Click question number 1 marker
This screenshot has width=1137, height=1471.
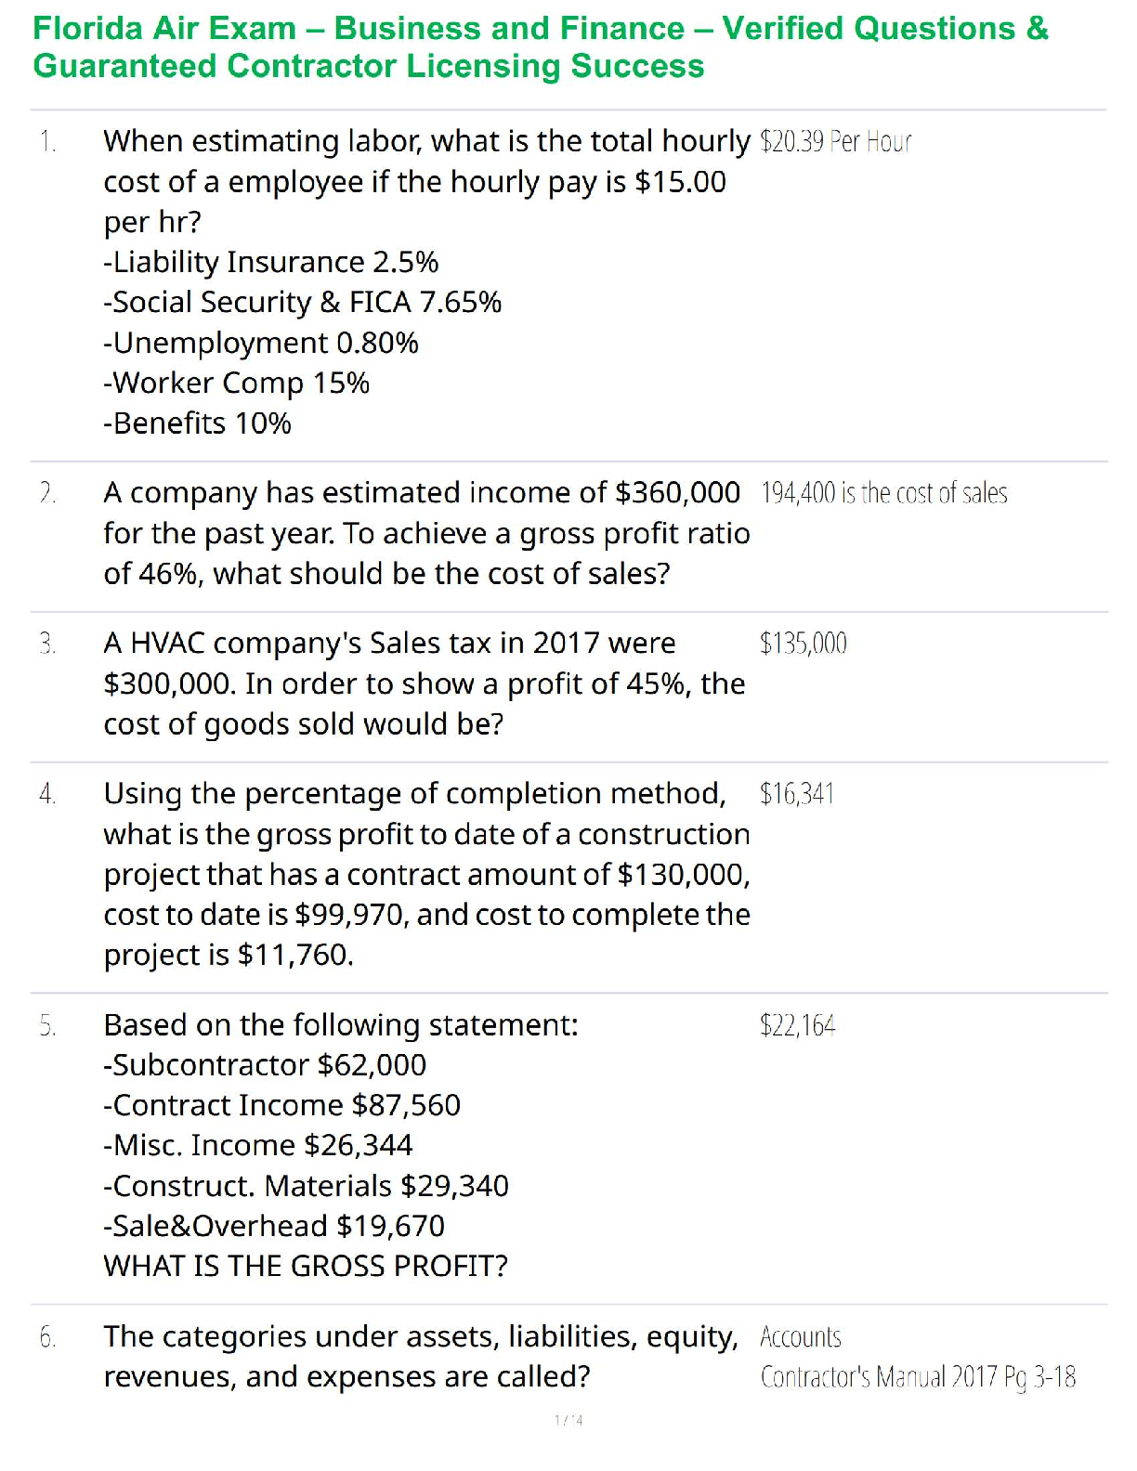click(47, 142)
